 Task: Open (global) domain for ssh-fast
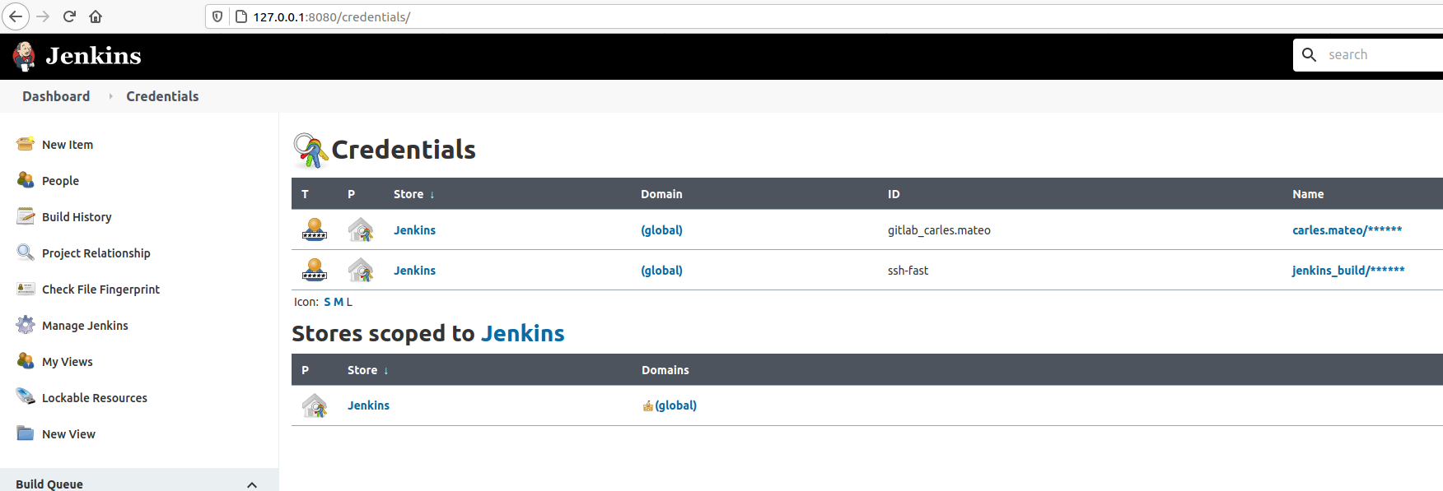point(661,271)
